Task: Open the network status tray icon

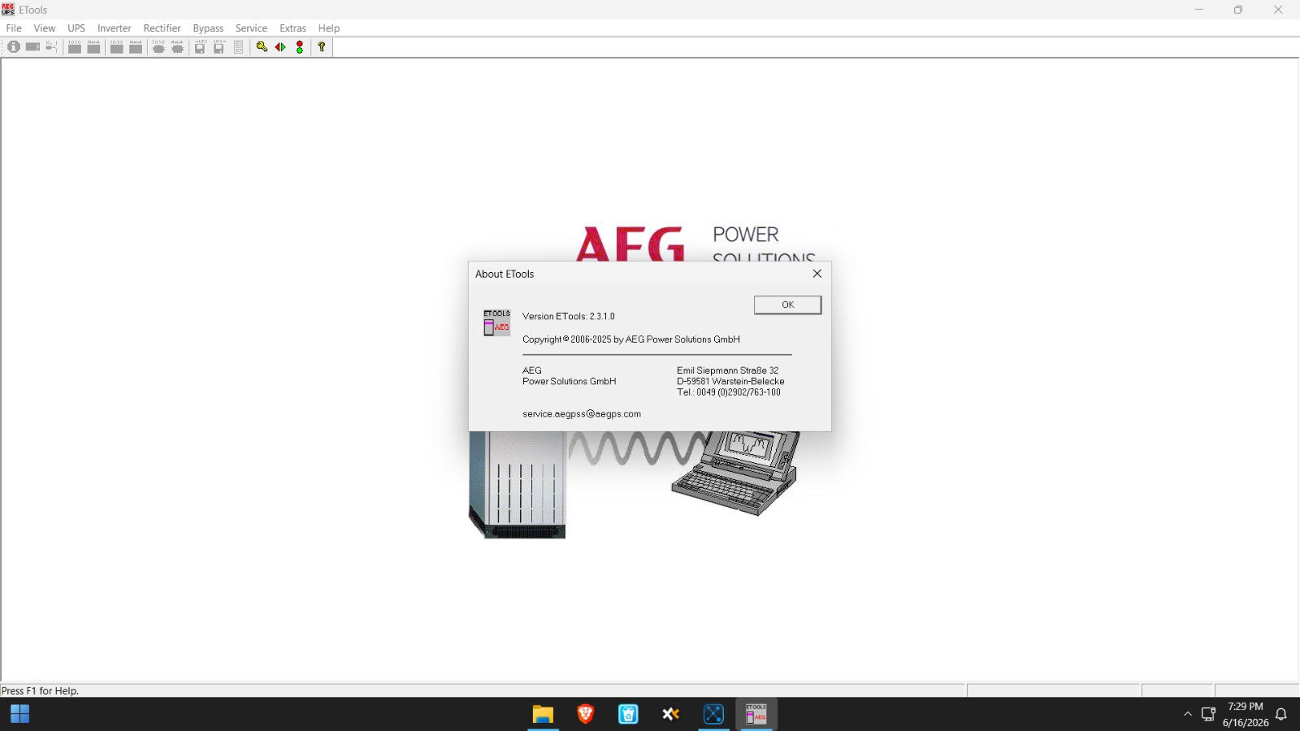Action: [x=1208, y=714]
